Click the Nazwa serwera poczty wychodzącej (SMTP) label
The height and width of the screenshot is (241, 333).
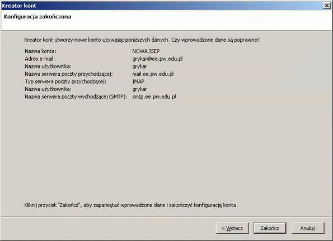click(76, 97)
